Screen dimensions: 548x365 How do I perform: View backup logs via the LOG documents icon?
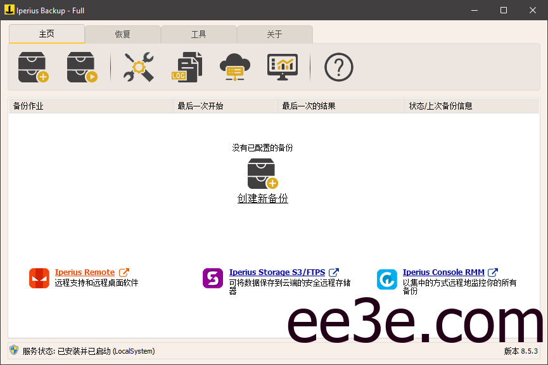tap(187, 67)
